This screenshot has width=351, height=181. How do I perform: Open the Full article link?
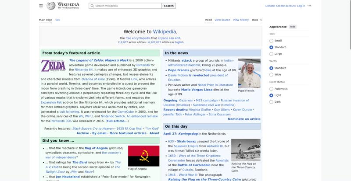coord(117,121)
